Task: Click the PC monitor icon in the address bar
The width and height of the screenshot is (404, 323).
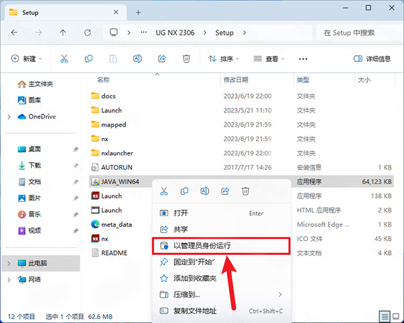Action: (113, 33)
